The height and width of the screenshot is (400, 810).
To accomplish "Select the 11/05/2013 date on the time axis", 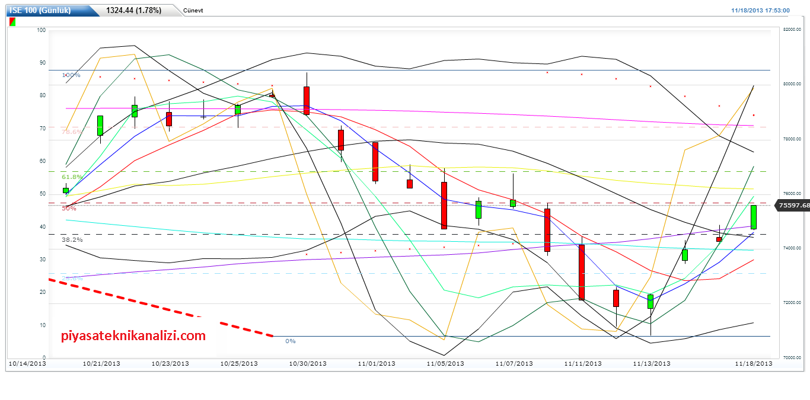I will [x=445, y=363].
